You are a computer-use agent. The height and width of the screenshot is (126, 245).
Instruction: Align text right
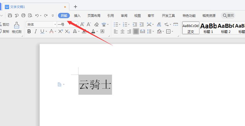[x=129, y=31]
